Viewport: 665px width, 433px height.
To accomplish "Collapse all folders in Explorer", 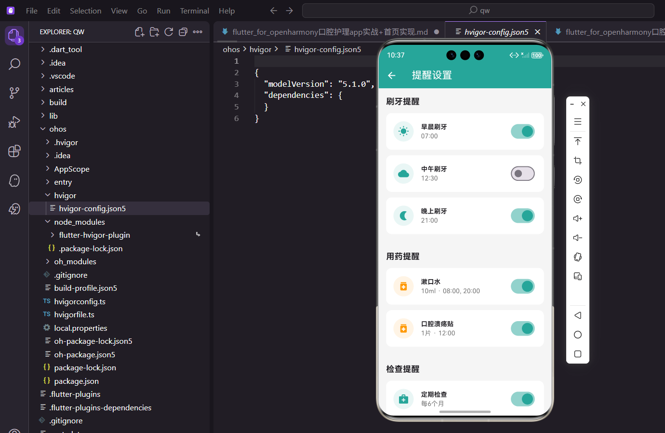I will (x=183, y=32).
